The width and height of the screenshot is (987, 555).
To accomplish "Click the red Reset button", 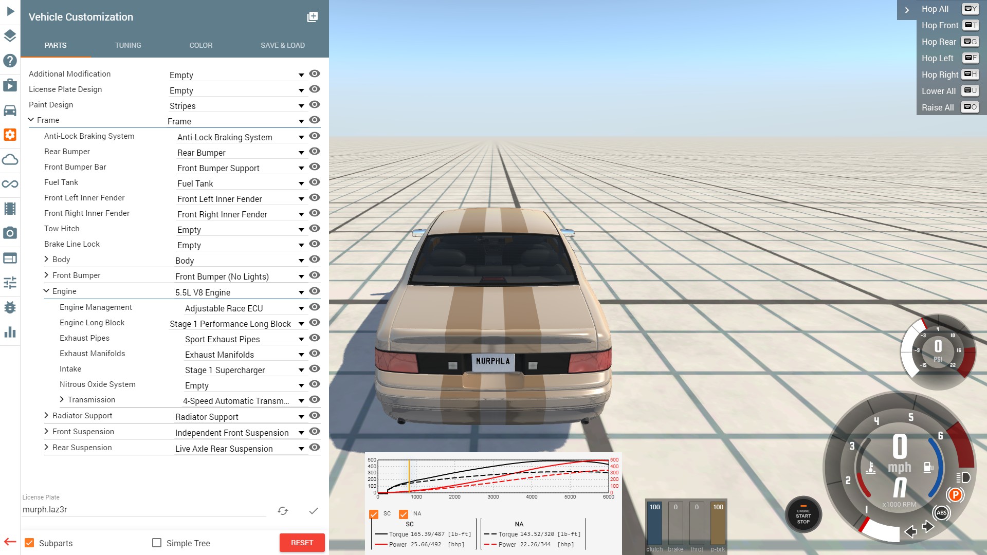I will pos(302,543).
